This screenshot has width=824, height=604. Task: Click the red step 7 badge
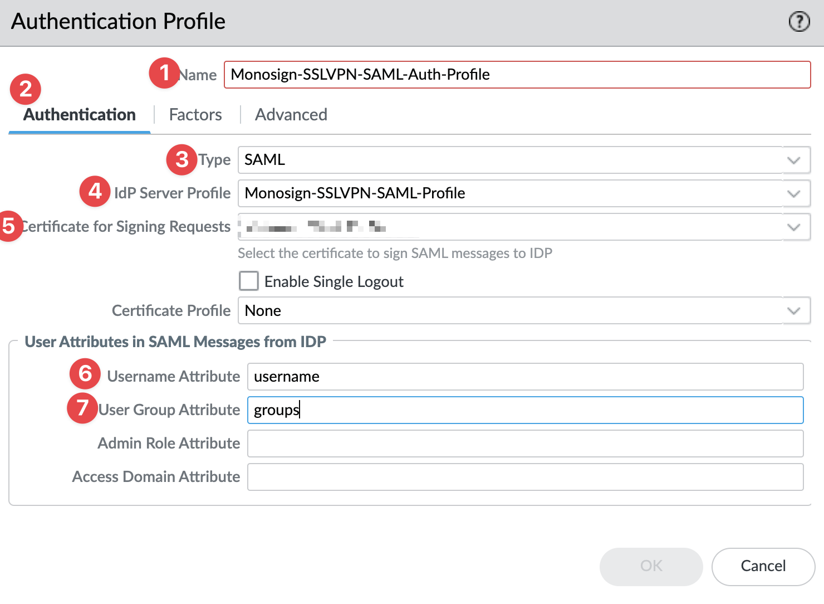coord(82,408)
